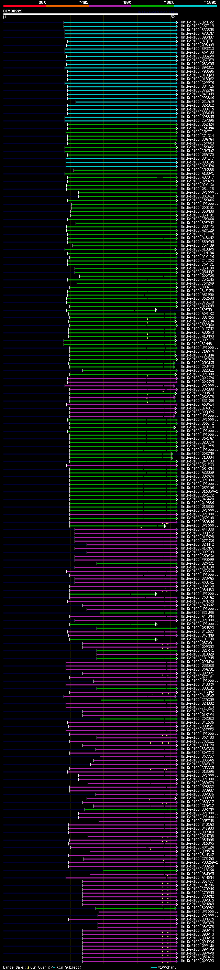Viewport: 220px width, 970px height.
Task: Click hit label UniRef100_Q1JPY5
Action: point(197,446)
